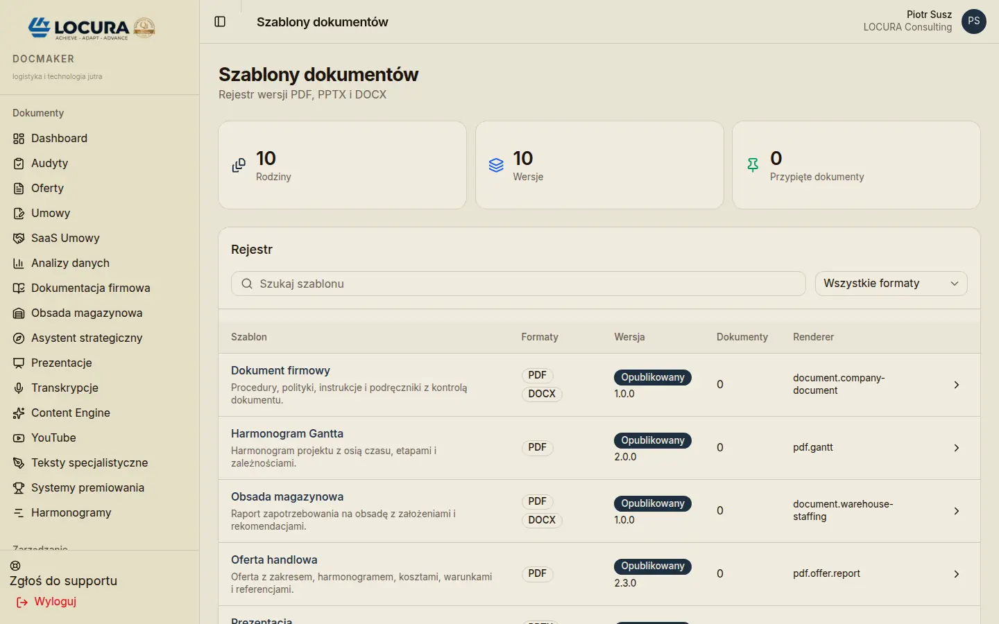This screenshot has width=999, height=624.
Task: Click the Audyty clipboard icon
Action: [19, 164]
